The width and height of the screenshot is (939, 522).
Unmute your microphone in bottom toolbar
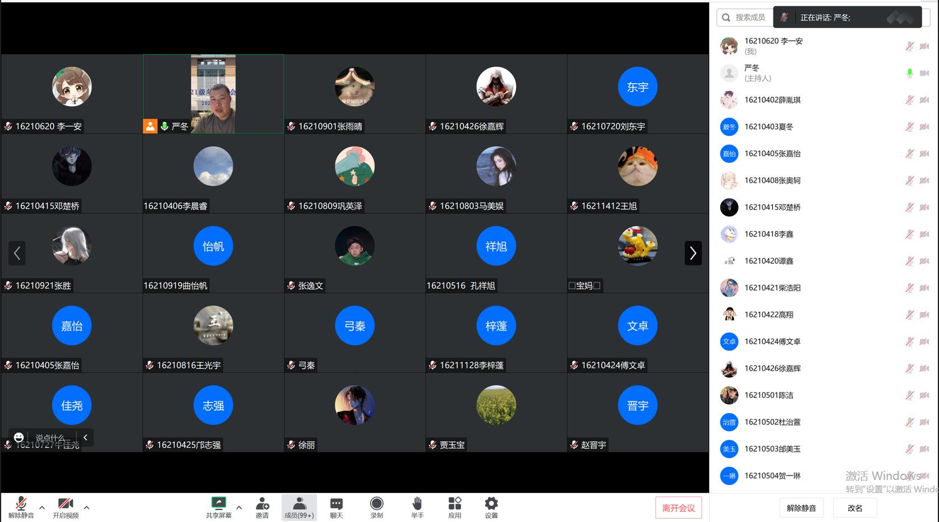pyautogui.click(x=21, y=503)
